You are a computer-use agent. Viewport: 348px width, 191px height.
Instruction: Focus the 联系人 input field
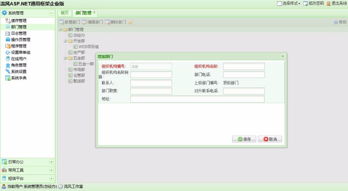point(151,83)
